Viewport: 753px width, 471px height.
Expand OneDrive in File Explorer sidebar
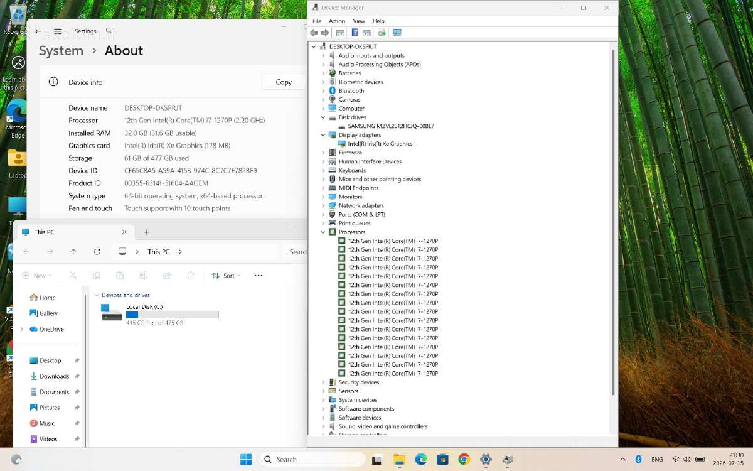coord(21,329)
